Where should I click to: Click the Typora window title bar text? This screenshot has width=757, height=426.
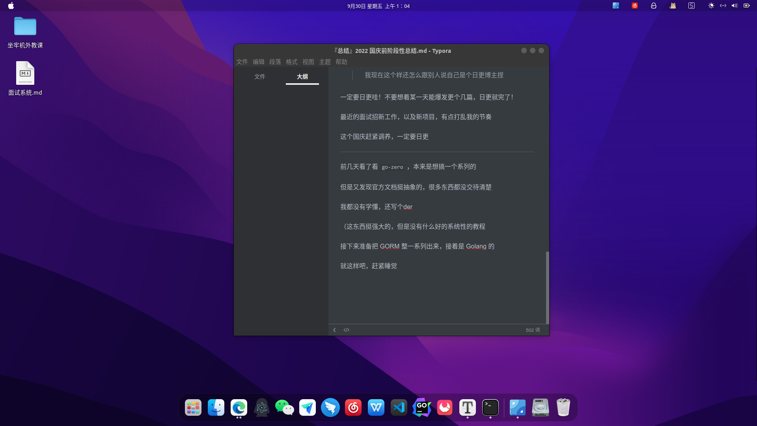click(x=392, y=51)
